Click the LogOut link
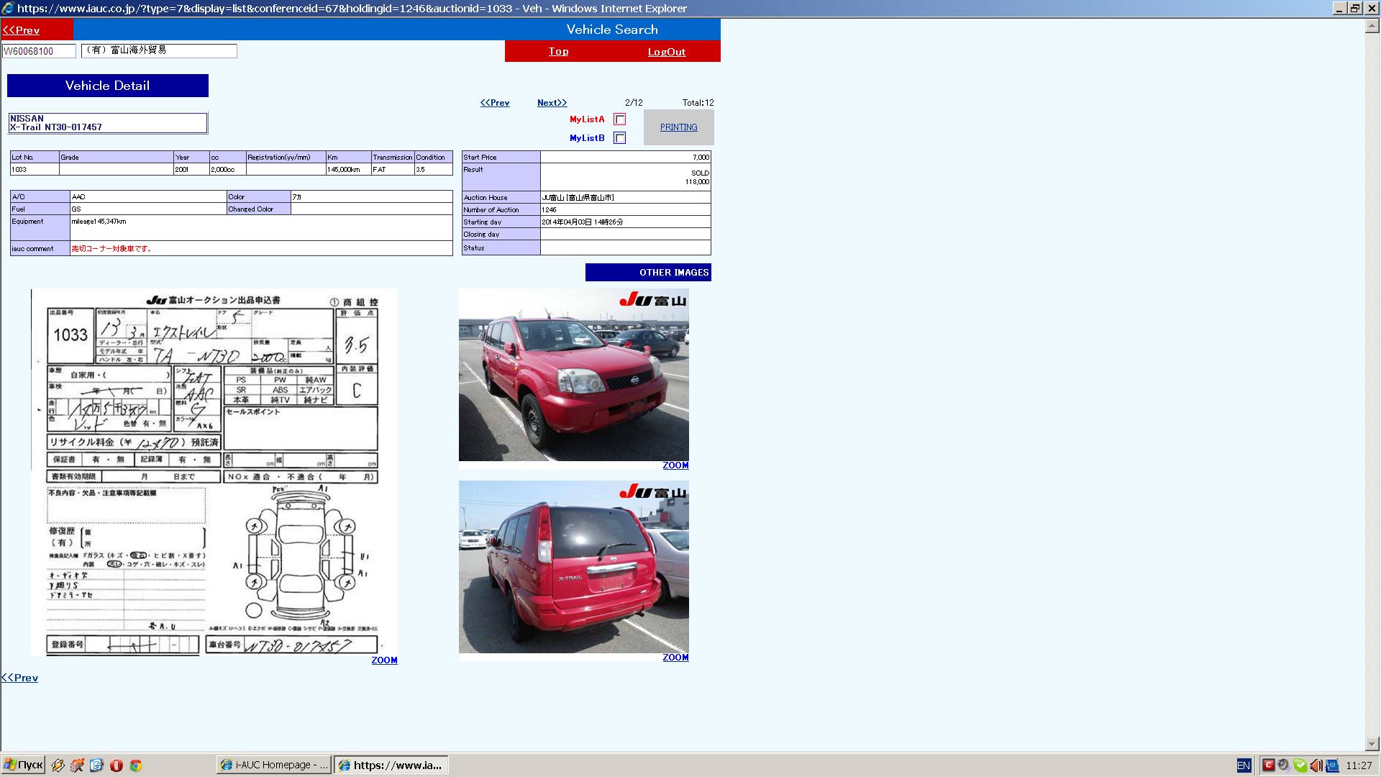Image resolution: width=1381 pixels, height=777 pixels. [666, 52]
